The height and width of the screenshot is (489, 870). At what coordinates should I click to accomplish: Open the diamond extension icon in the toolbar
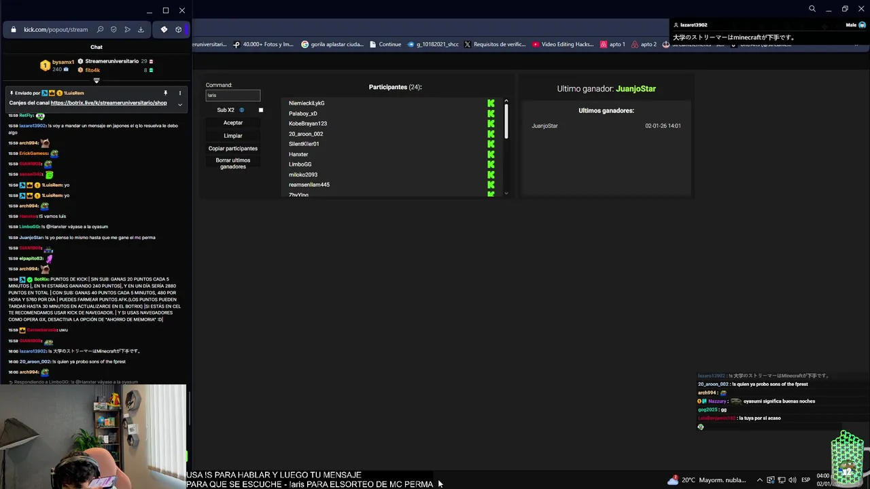[x=164, y=30]
